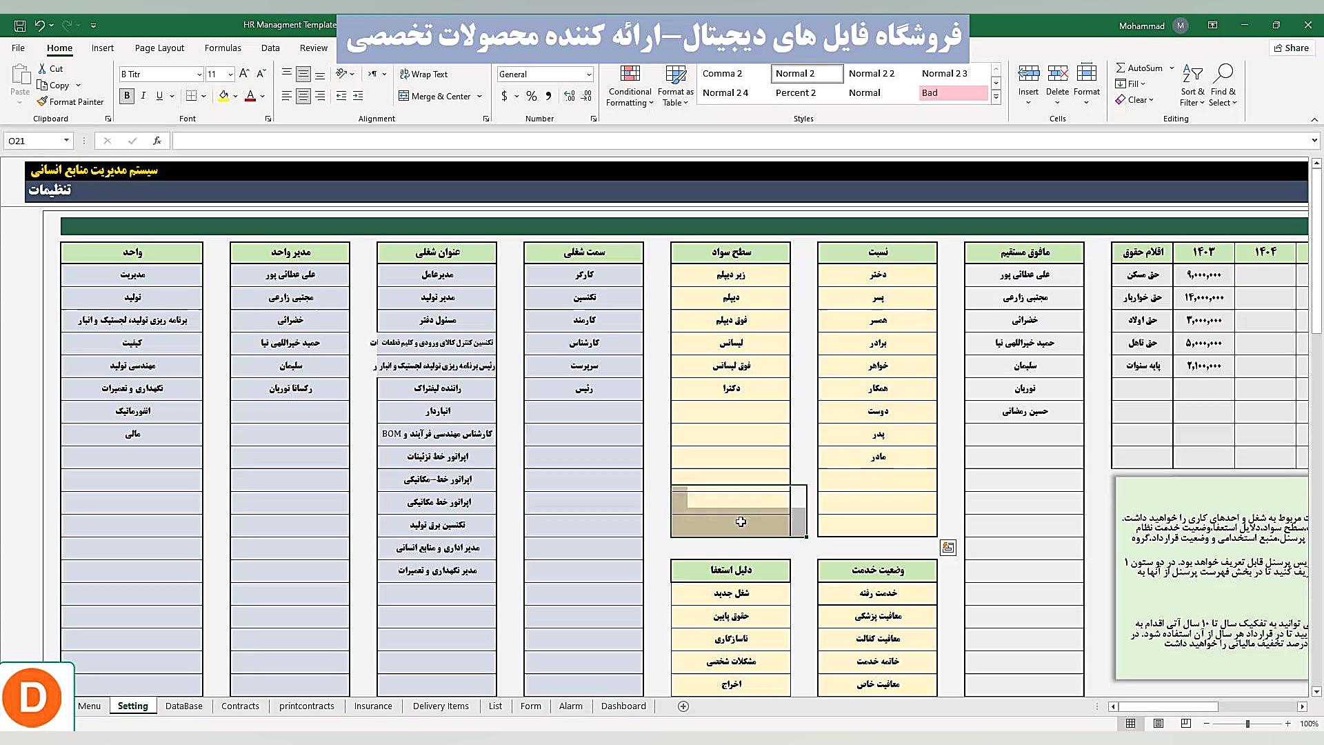Open the font size dropdown
Screen dimensions: 1324x745
pos(230,74)
